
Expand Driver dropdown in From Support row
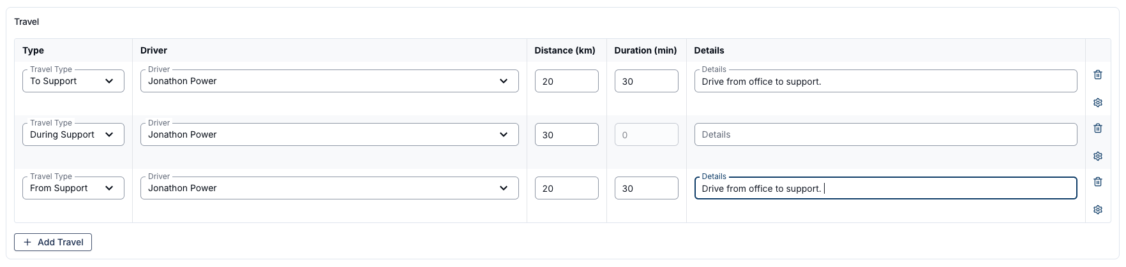point(329,188)
